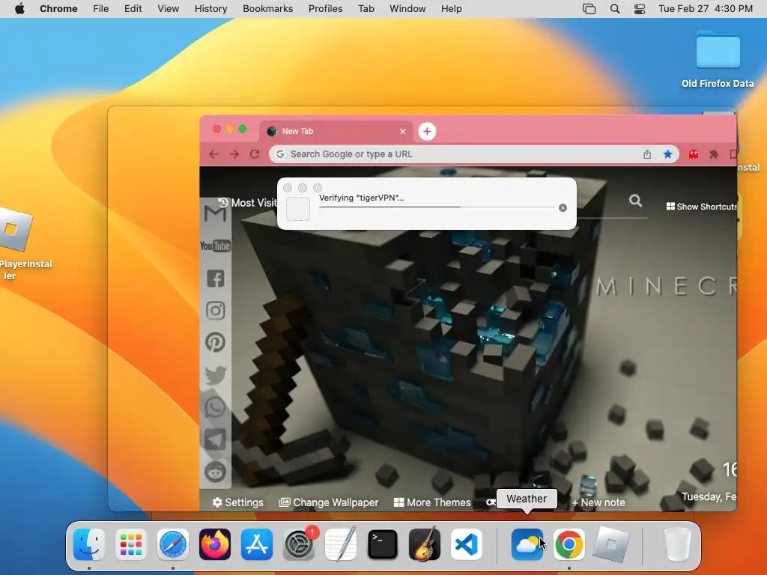Open Weather app from the Dock
The height and width of the screenshot is (575, 767).
coord(527,544)
